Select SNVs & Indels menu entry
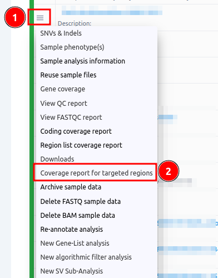This screenshot has height=278, width=218. [61, 33]
